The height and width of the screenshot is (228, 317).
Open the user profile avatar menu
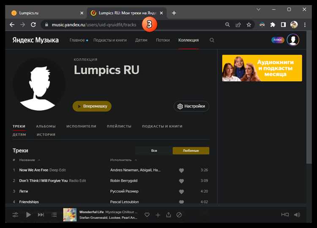tap(293, 40)
